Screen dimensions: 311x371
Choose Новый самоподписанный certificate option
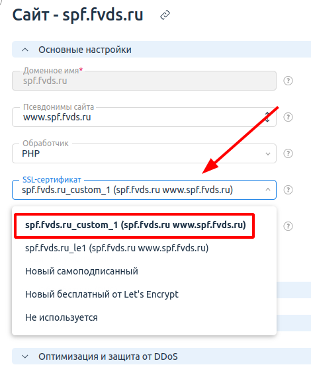pyautogui.click(x=81, y=271)
